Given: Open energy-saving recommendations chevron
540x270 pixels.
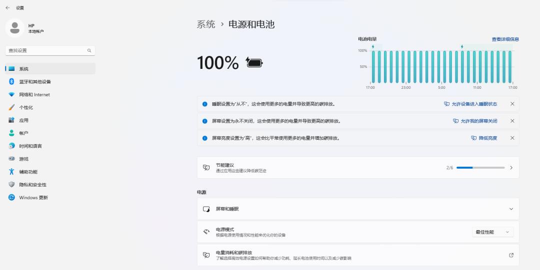Looking at the screenshot, I should click(511, 168).
